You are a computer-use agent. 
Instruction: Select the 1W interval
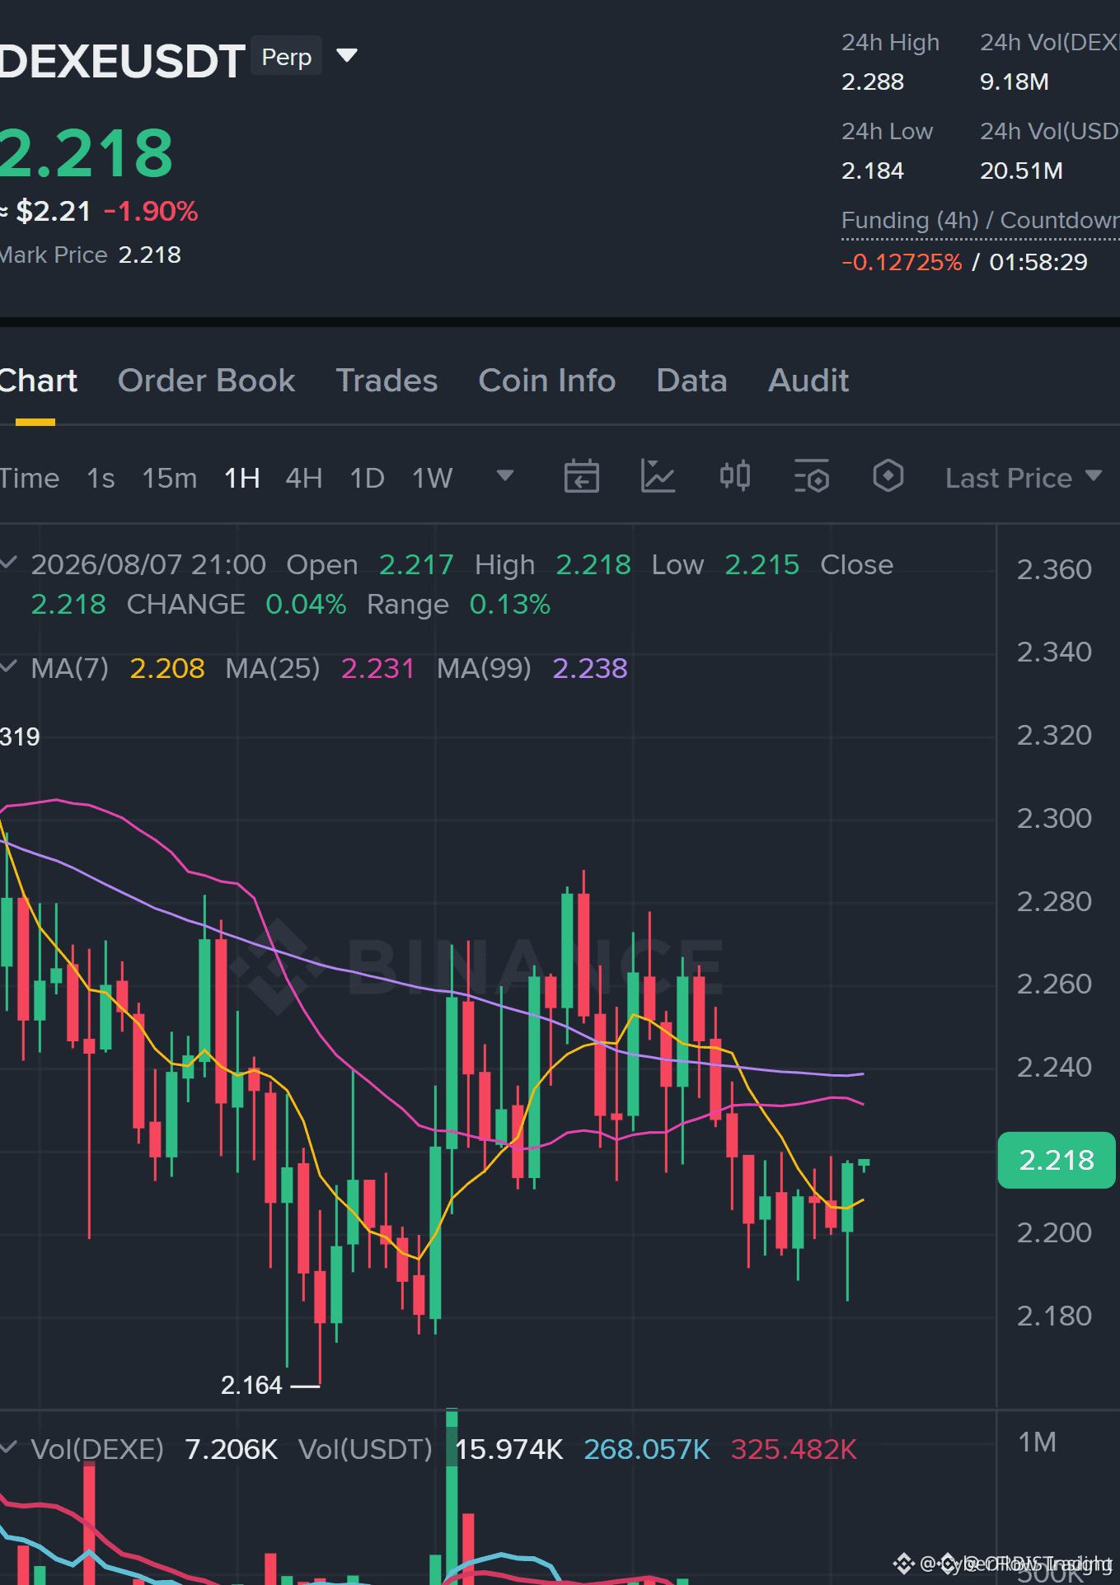pos(432,478)
